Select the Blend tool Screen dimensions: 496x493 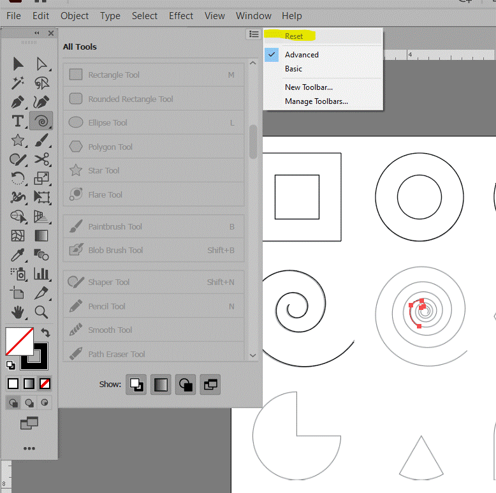[41, 255]
